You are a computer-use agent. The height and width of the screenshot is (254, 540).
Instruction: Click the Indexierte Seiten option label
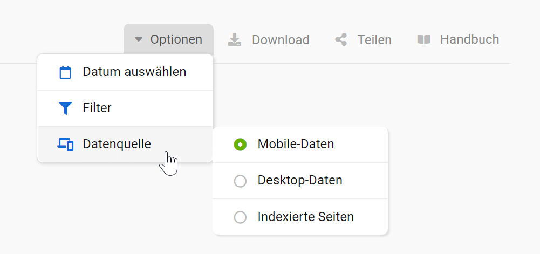[306, 217]
